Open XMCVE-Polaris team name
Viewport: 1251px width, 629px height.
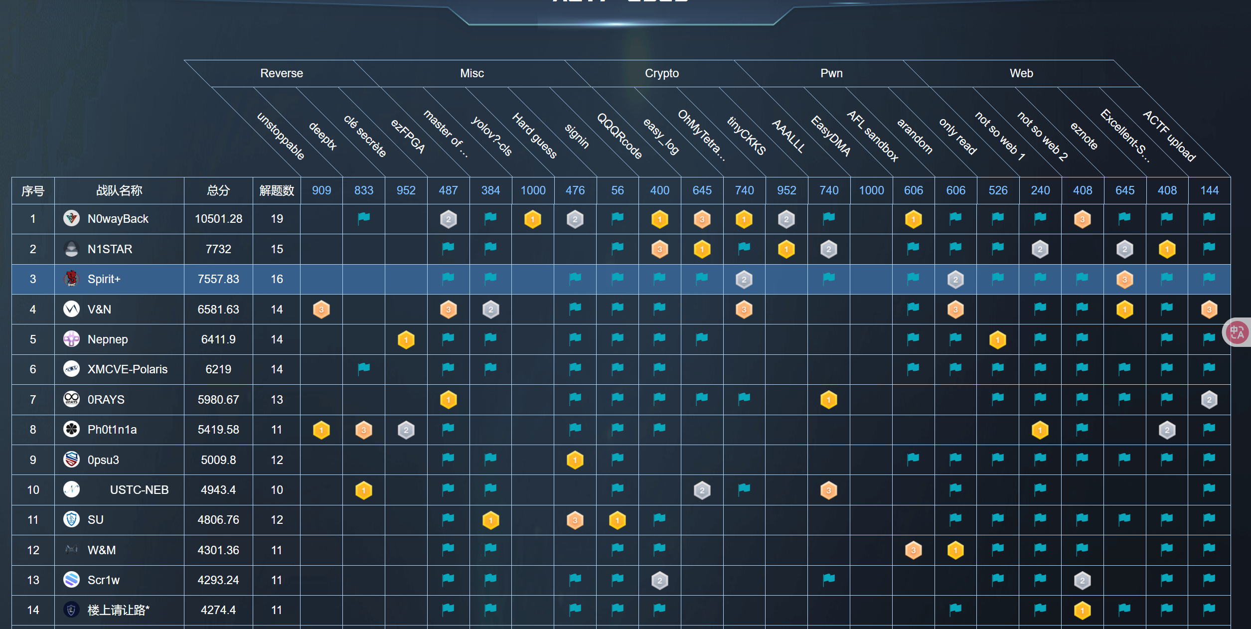click(128, 369)
